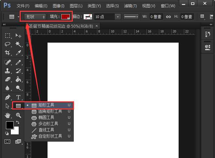The width and height of the screenshot is (215, 158).
Task: Select the Lasso tool
Action: point(8,44)
